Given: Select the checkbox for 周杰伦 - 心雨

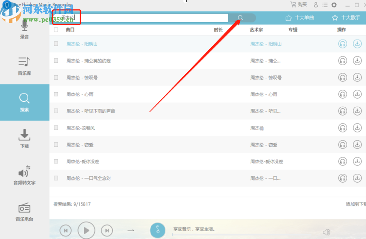Looking at the screenshot, I should (56, 94).
